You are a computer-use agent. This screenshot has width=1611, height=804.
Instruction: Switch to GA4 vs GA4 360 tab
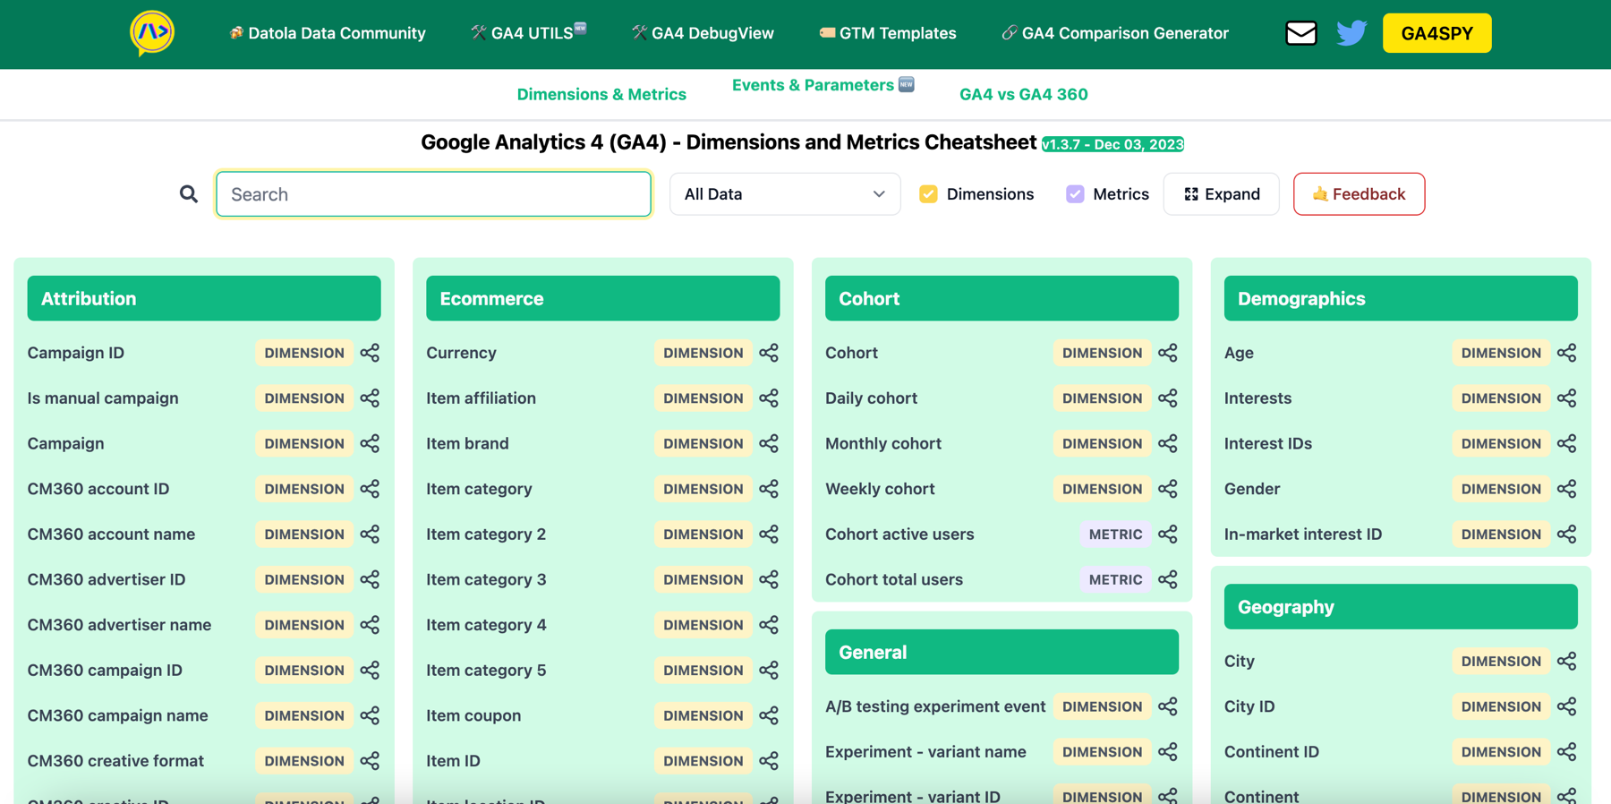pos(1023,94)
